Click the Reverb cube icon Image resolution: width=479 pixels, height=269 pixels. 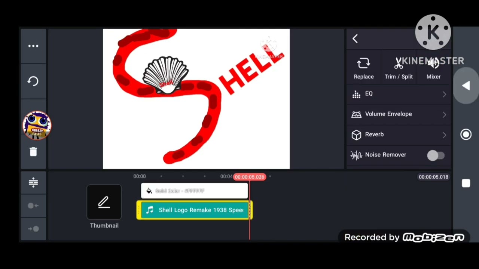pos(356,135)
